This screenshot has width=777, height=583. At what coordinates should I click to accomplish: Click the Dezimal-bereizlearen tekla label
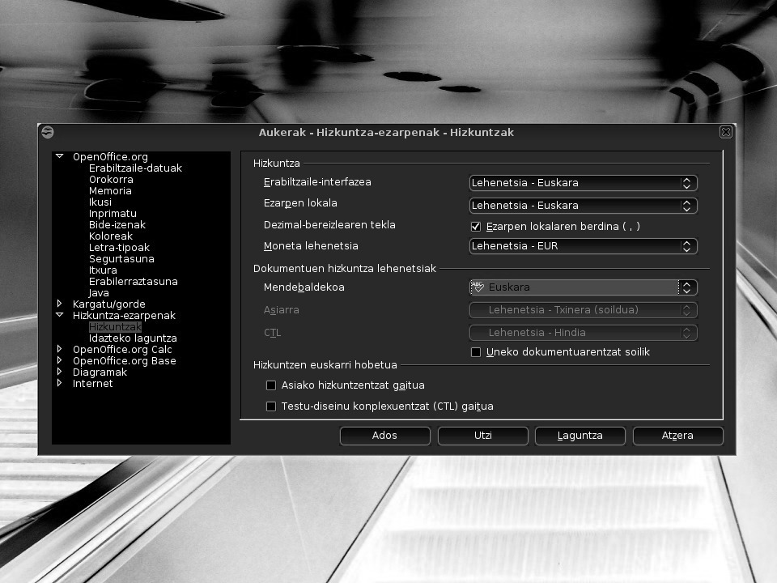329,225
